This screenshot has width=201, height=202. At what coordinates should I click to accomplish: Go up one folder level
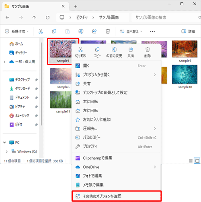point(34,17)
